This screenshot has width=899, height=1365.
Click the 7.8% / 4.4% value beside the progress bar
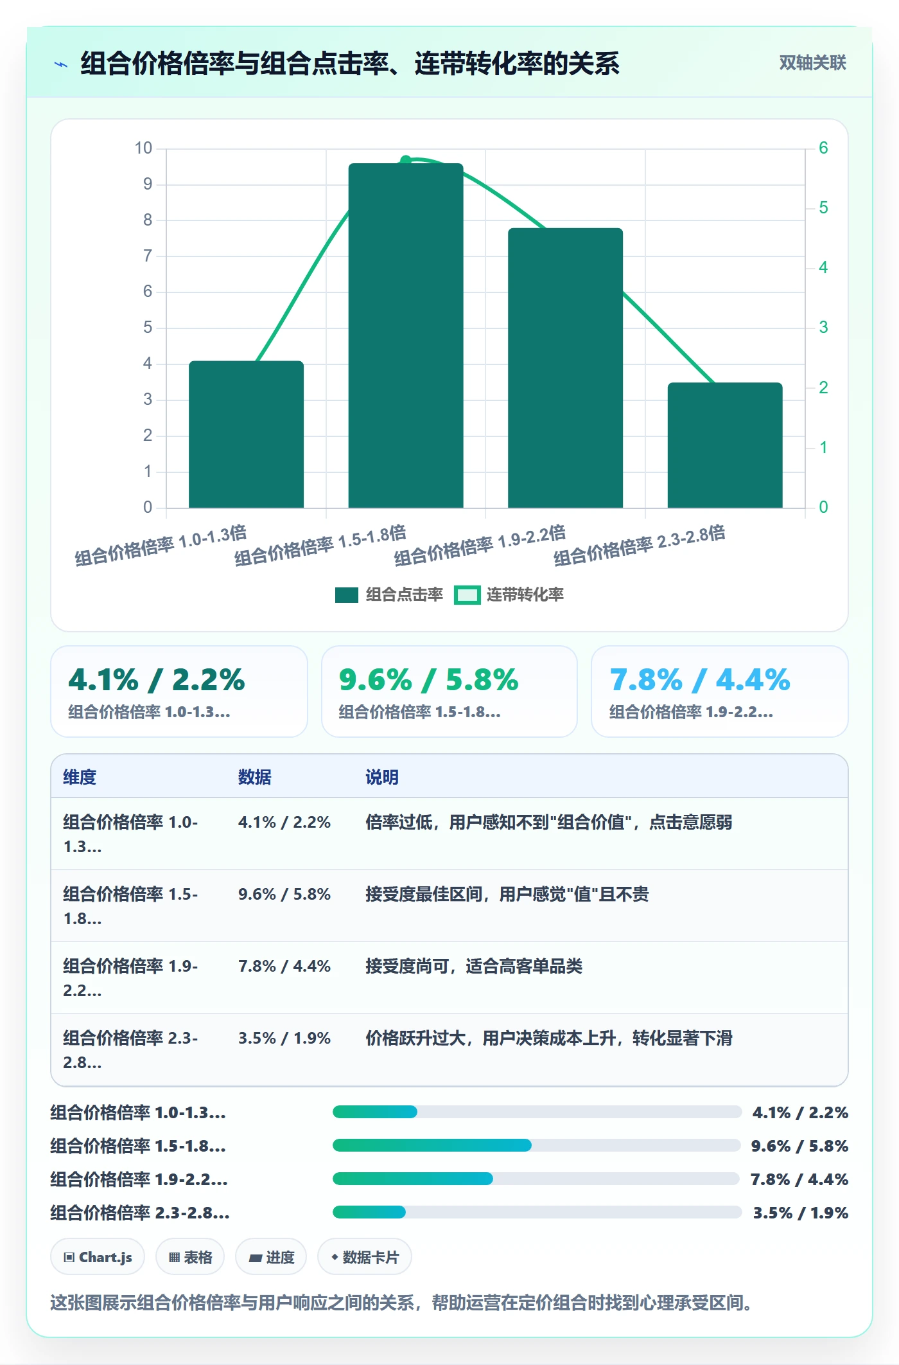click(x=799, y=1179)
